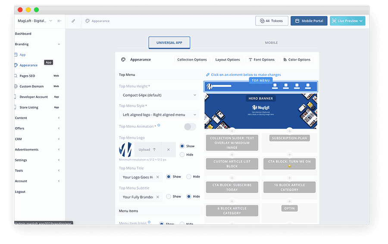Open the Color Options panel
Viewport: 388px width, 244px height.
click(x=296, y=60)
